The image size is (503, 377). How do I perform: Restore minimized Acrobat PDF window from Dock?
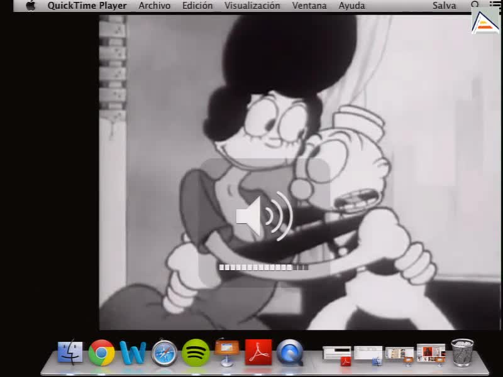(x=337, y=355)
